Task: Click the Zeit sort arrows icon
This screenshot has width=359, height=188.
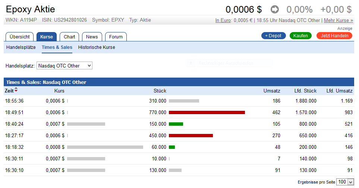Action: pyautogui.click(x=16, y=91)
